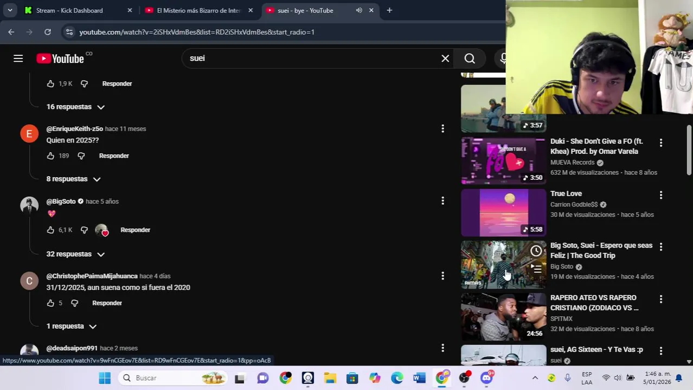Image resolution: width=693 pixels, height=390 pixels.
Task: Expand the 8 respuestas thread
Action: coord(73,179)
